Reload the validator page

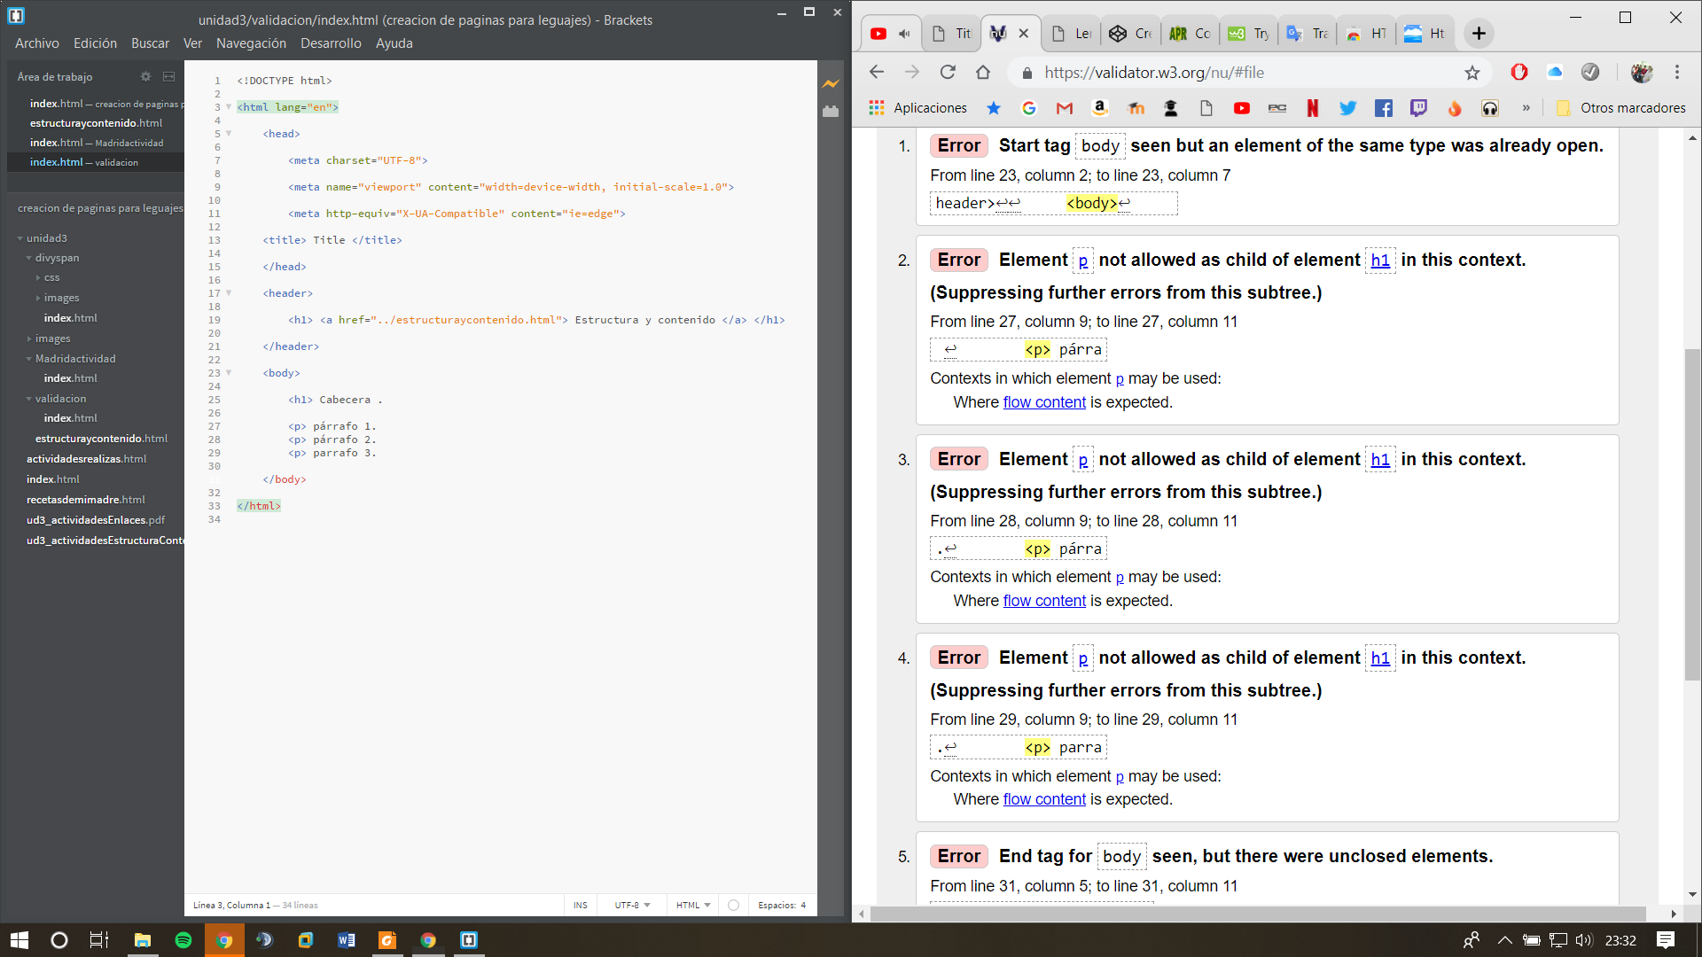tap(948, 73)
